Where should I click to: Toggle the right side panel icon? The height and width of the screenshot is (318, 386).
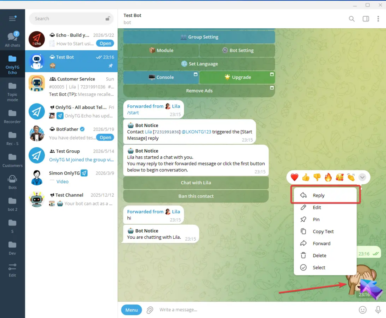pyautogui.click(x=366, y=19)
